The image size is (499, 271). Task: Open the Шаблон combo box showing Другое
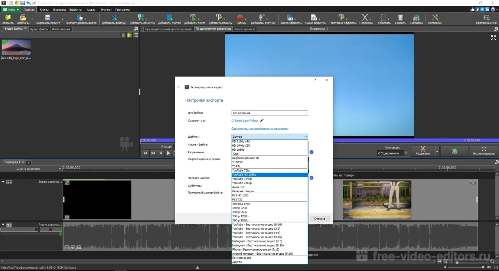270,137
